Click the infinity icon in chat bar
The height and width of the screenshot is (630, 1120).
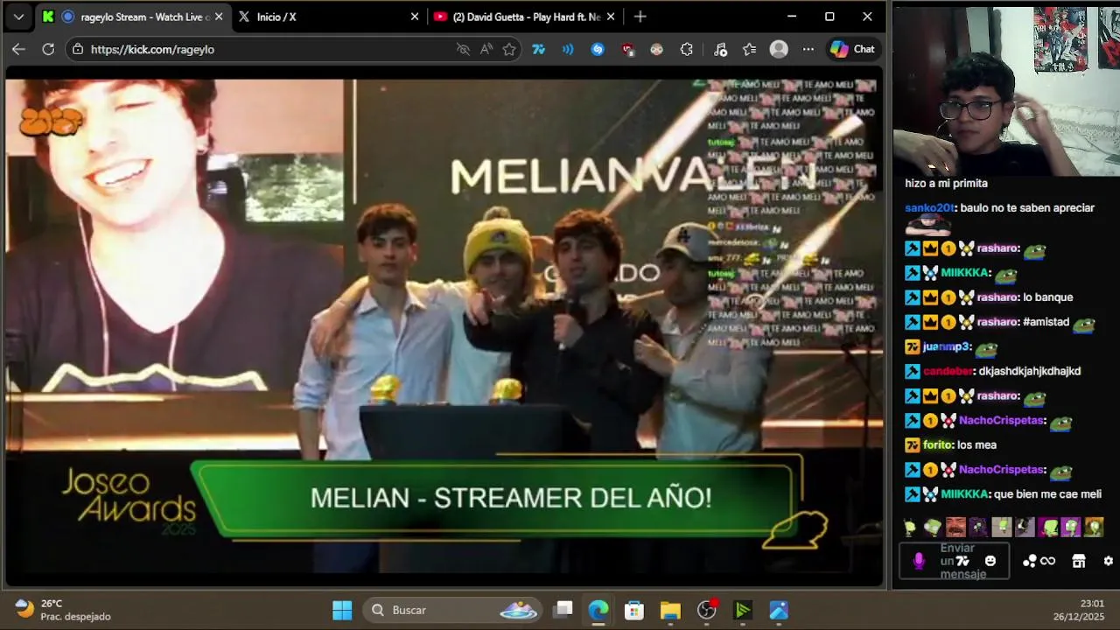tap(1047, 561)
